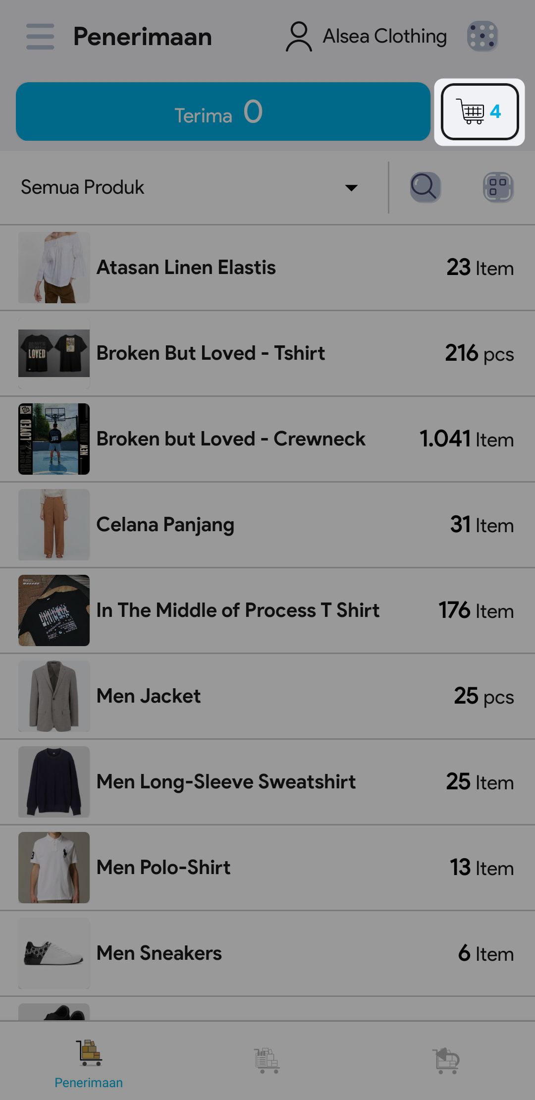Open the shopping cart with 4 items
535x1100 pixels.
tap(480, 112)
